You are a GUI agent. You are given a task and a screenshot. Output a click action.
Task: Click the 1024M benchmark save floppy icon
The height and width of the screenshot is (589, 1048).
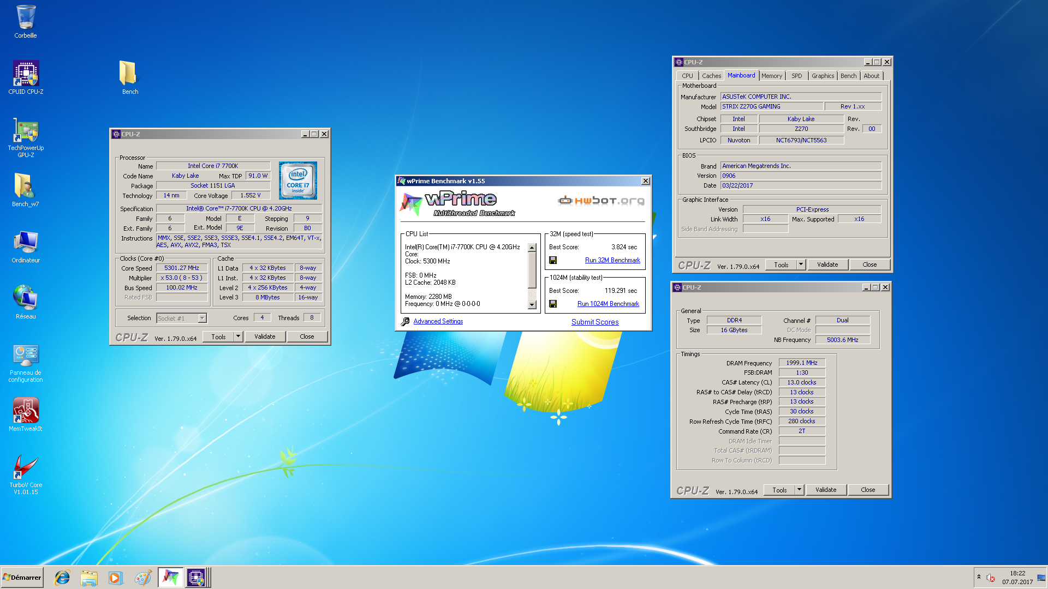553,304
